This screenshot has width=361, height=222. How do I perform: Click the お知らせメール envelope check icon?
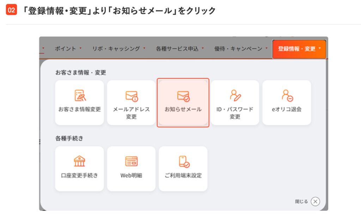[183, 96]
